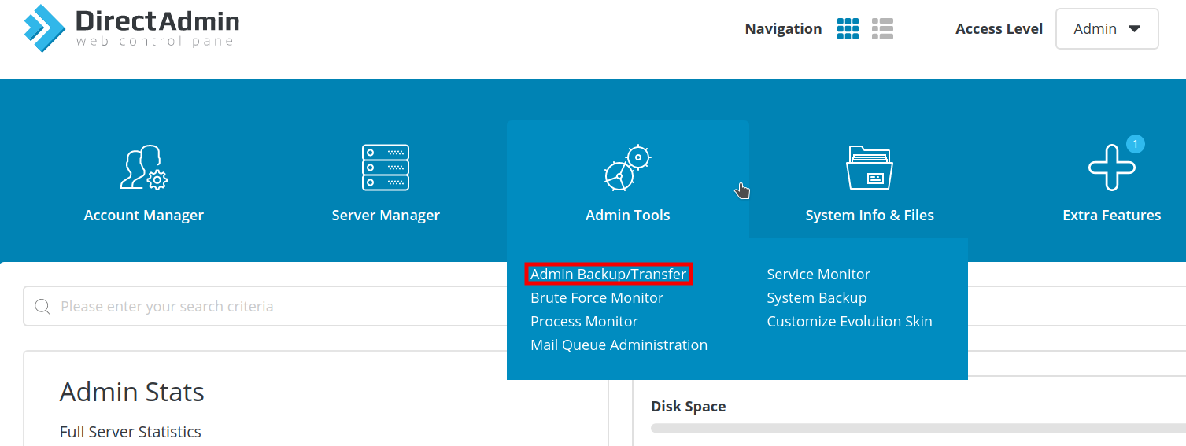Open the Access Level Admin dropdown

1107,29
